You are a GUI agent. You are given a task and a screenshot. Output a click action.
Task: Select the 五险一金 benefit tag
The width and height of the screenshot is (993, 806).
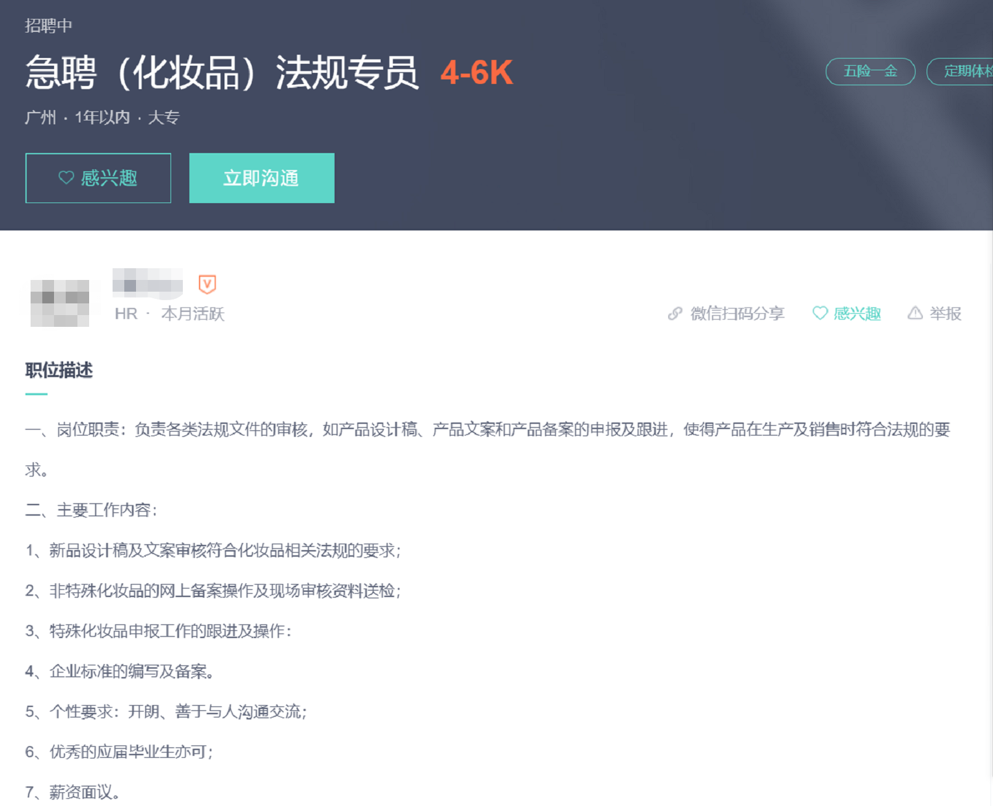(870, 72)
